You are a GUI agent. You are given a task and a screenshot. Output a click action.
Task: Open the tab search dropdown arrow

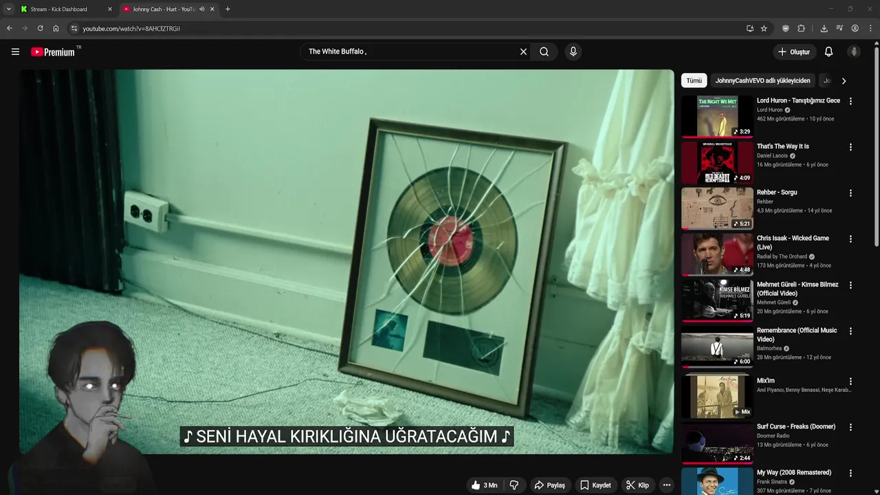[8, 9]
